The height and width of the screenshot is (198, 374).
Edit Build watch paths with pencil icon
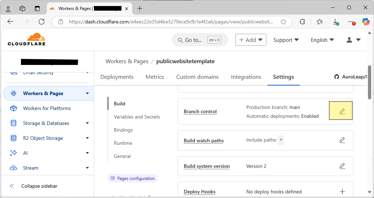(x=342, y=140)
